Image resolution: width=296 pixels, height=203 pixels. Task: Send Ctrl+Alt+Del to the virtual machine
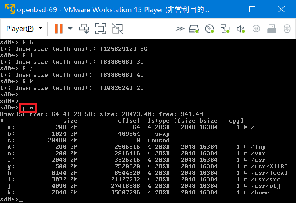tap(84, 29)
